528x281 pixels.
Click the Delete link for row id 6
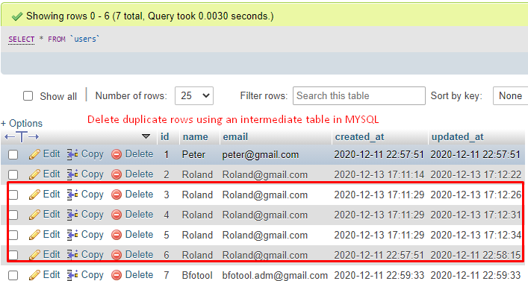139,255
